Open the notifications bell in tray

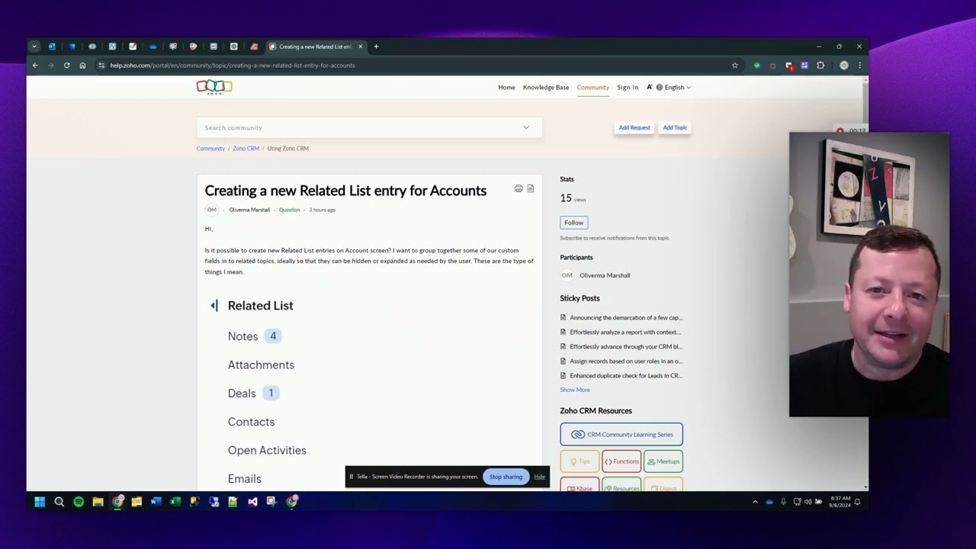click(x=857, y=502)
